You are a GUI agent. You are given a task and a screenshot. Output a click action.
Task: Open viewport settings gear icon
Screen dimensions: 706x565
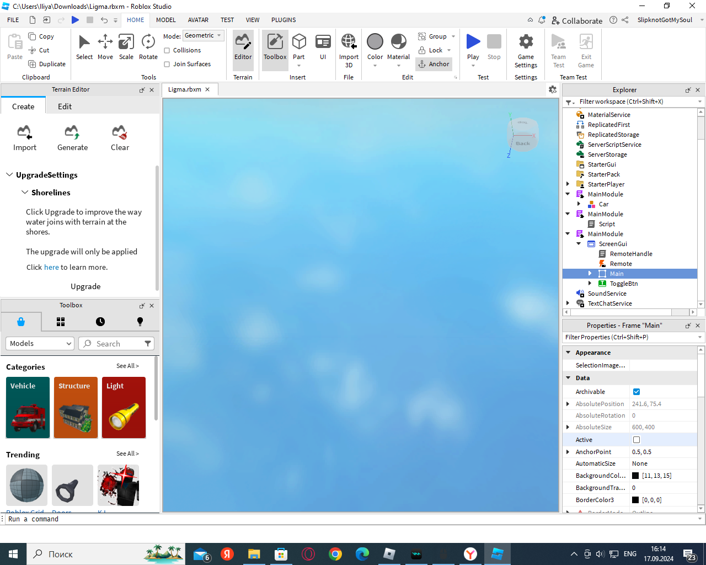pos(553,89)
